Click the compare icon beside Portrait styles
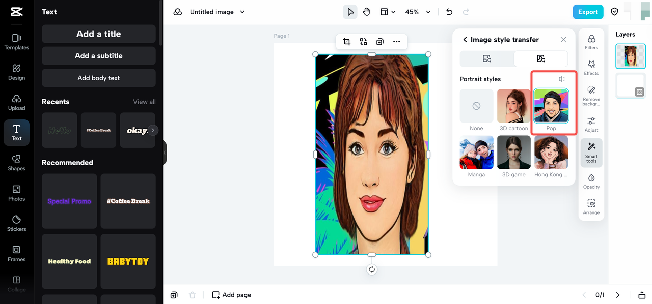This screenshot has height=304, width=652. pyautogui.click(x=561, y=79)
